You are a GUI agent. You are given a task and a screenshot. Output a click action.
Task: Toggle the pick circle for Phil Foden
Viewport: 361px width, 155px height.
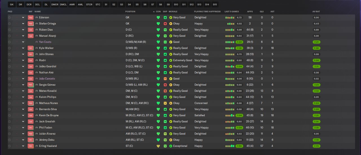pos(10,127)
